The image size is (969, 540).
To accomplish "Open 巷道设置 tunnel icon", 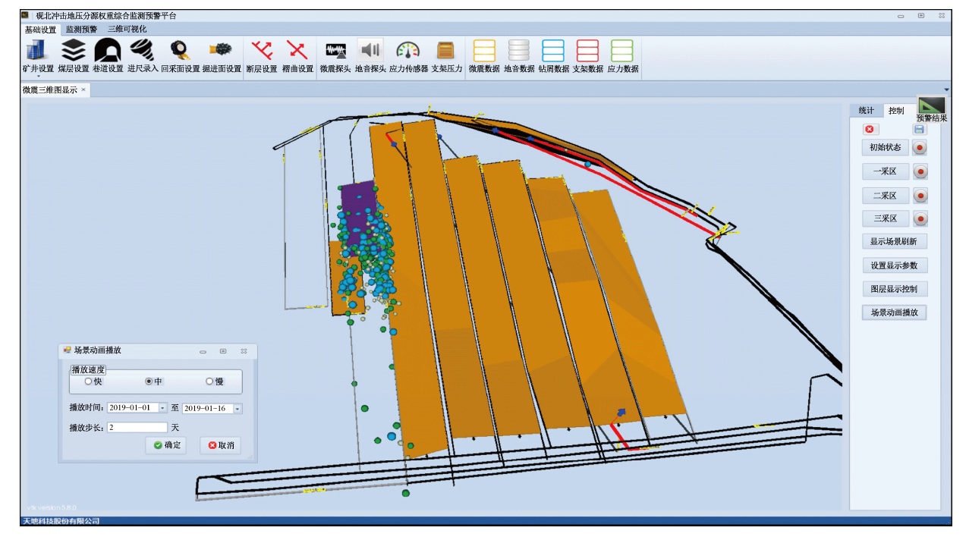I will tap(107, 51).
